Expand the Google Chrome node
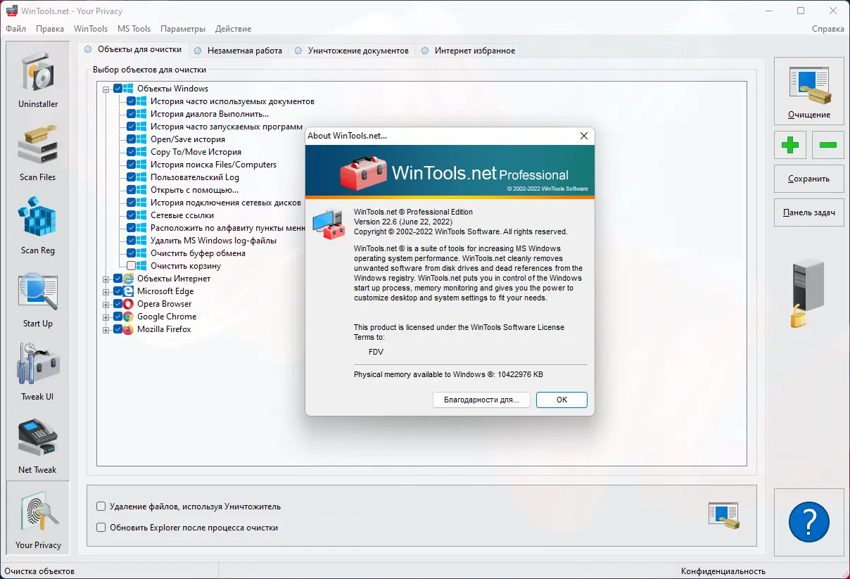Screen dimensions: 850x579 pyautogui.click(x=106, y=317)
